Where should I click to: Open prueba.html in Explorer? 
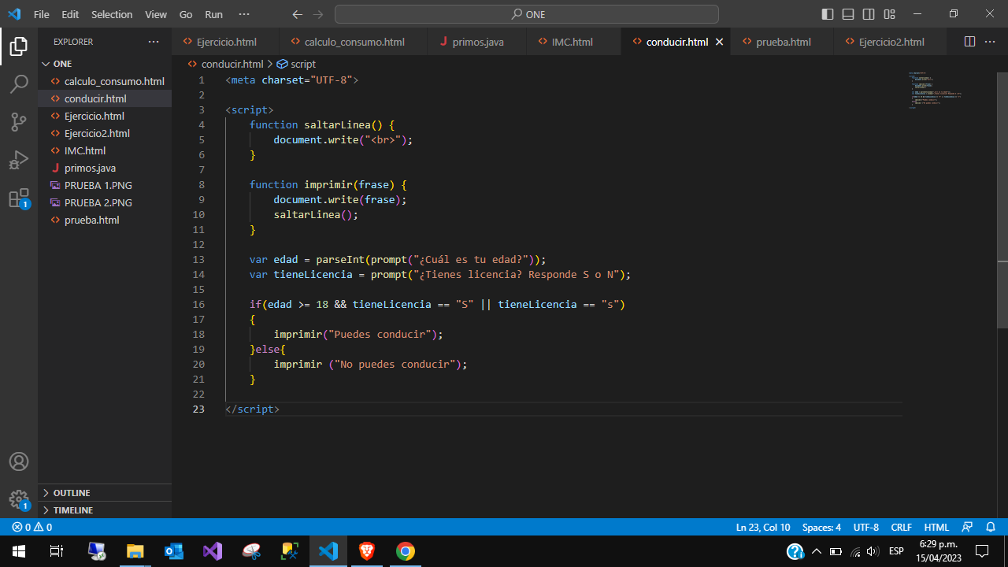pos(105,220)
